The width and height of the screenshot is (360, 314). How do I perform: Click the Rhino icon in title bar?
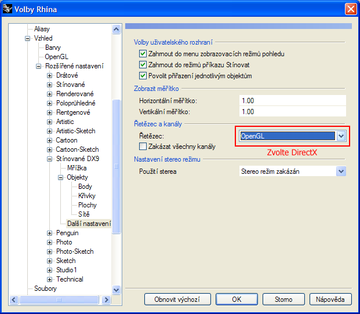point(8,9)
